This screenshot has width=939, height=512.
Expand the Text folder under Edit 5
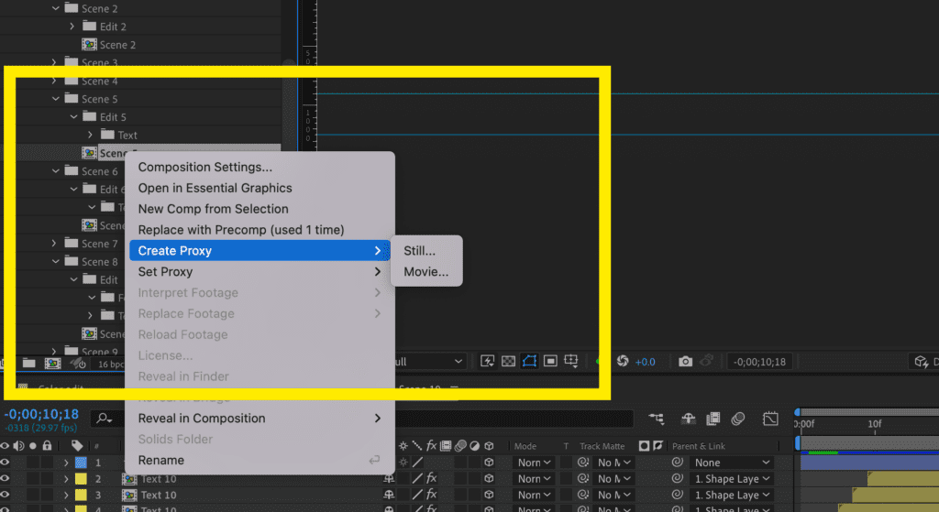point(91,135)
